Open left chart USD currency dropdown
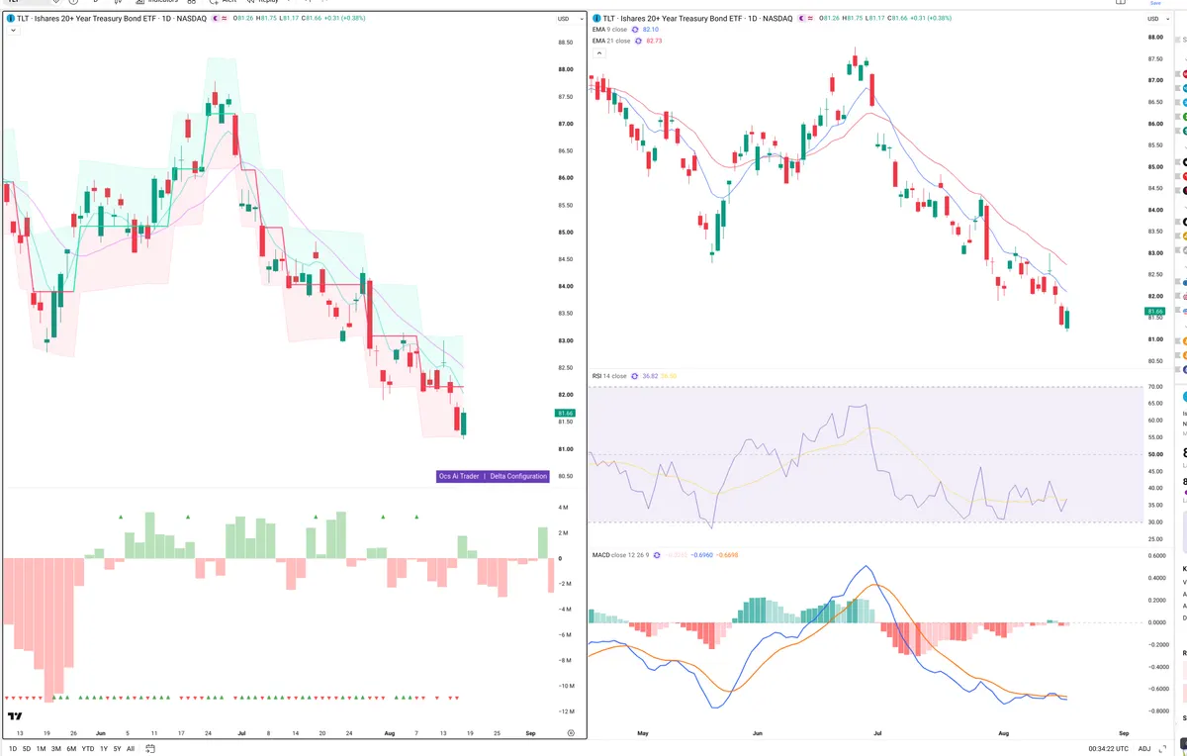1187x756 pixels. [x=569, y=18]
